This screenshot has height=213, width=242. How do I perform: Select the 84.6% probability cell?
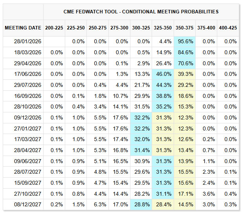(185, 53)
